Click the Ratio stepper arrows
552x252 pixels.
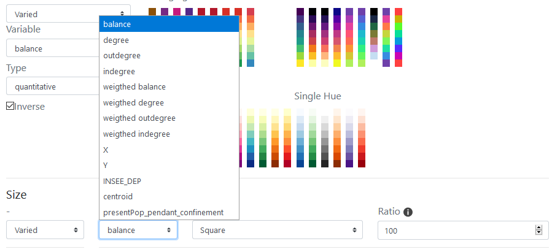click(538, 230)
